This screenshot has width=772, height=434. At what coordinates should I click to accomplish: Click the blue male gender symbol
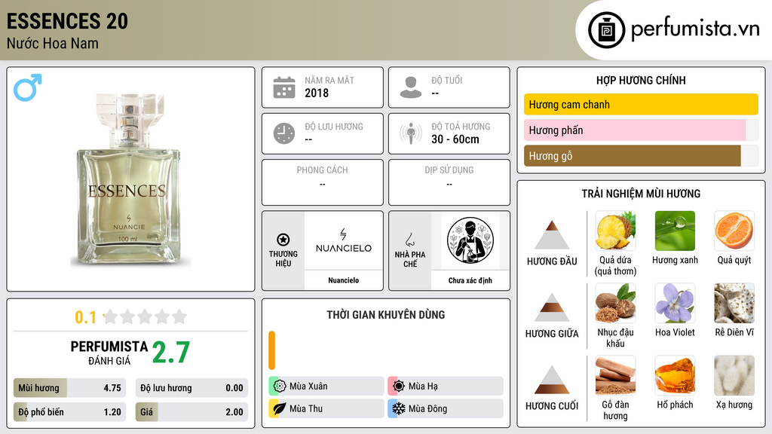(28, 87)
